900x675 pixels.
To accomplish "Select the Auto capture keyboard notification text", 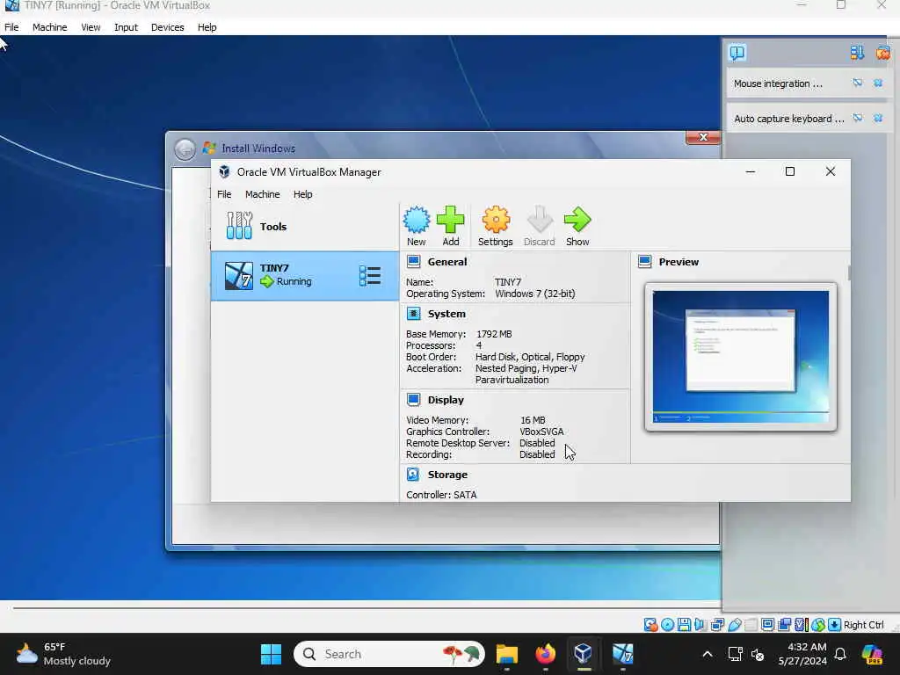I will tap(788, 119).
